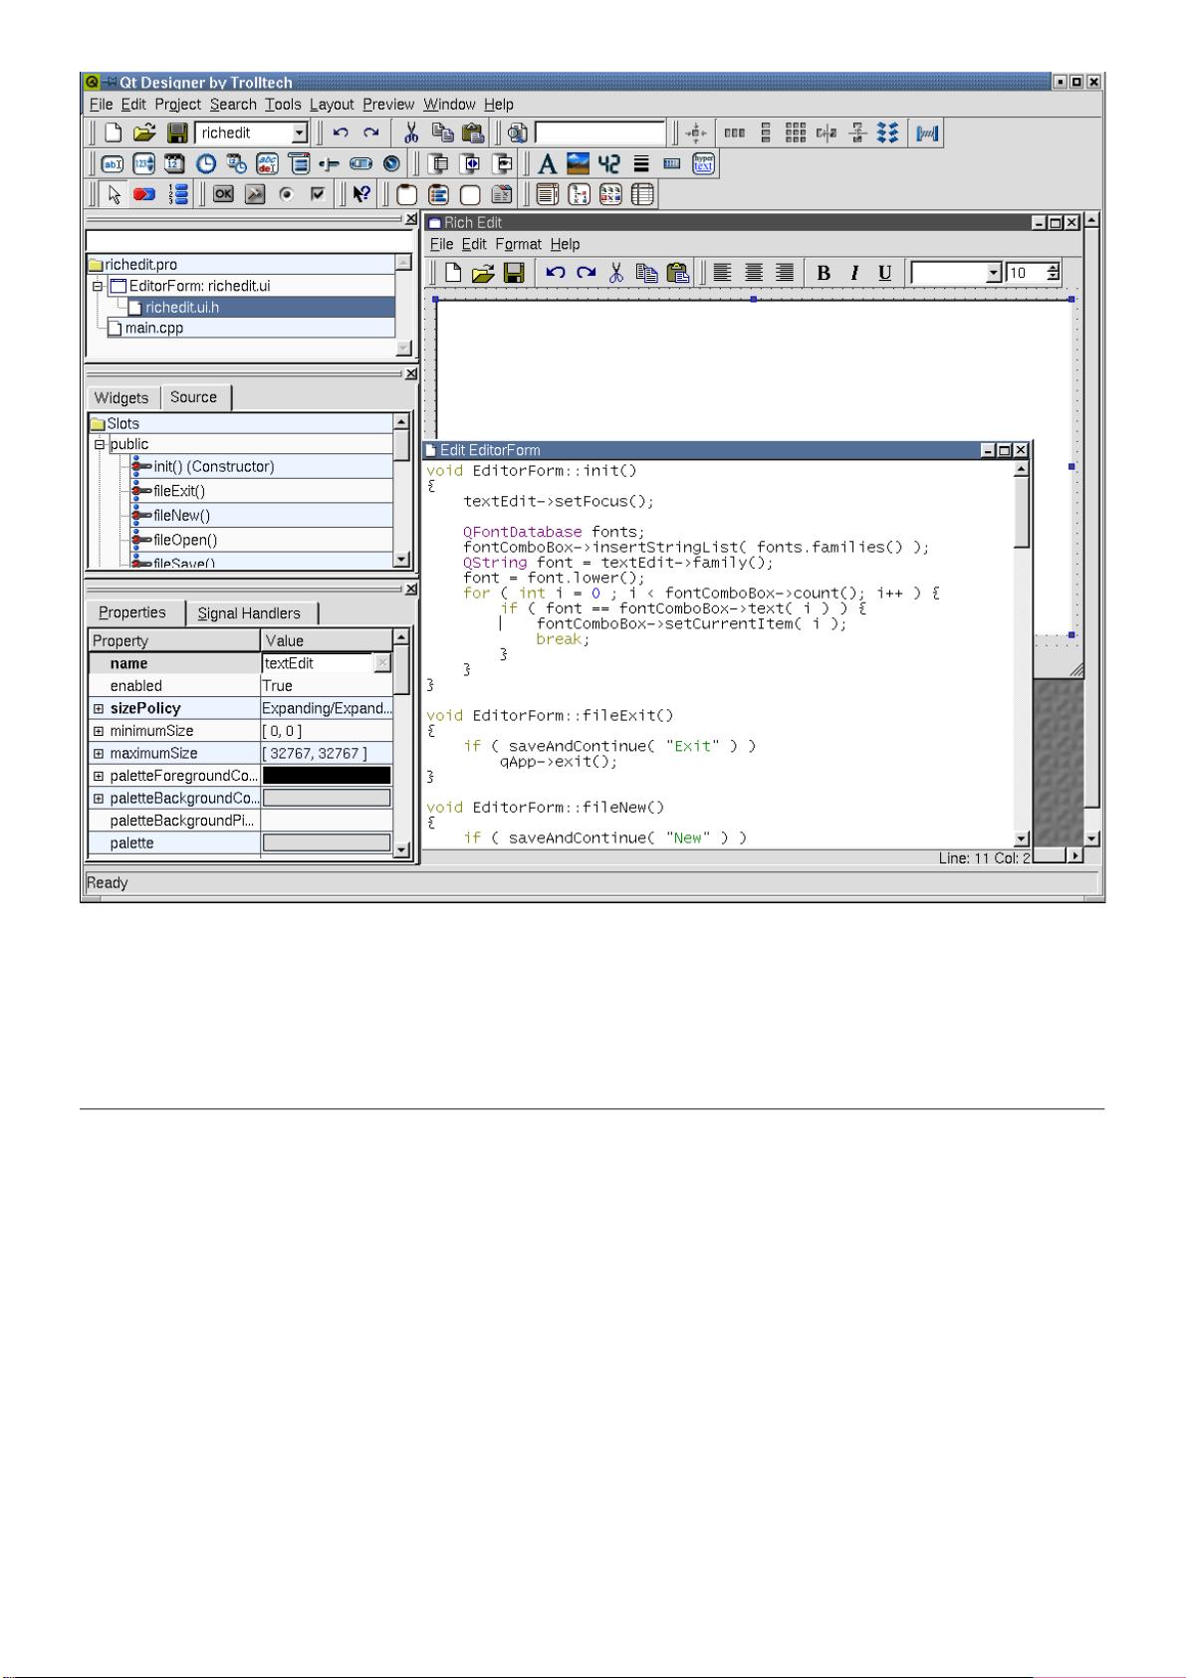The image size is (1186, 1678).
Task: Click the Open folder icon in Designer toolbar
Action: point(145,132)
